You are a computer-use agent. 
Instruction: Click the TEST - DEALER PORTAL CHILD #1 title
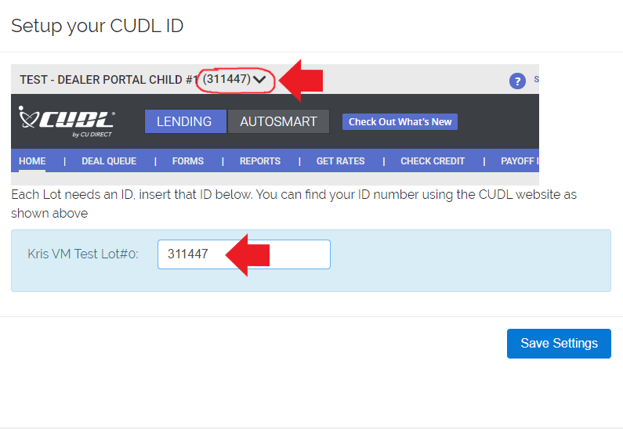tap(109, 80)
